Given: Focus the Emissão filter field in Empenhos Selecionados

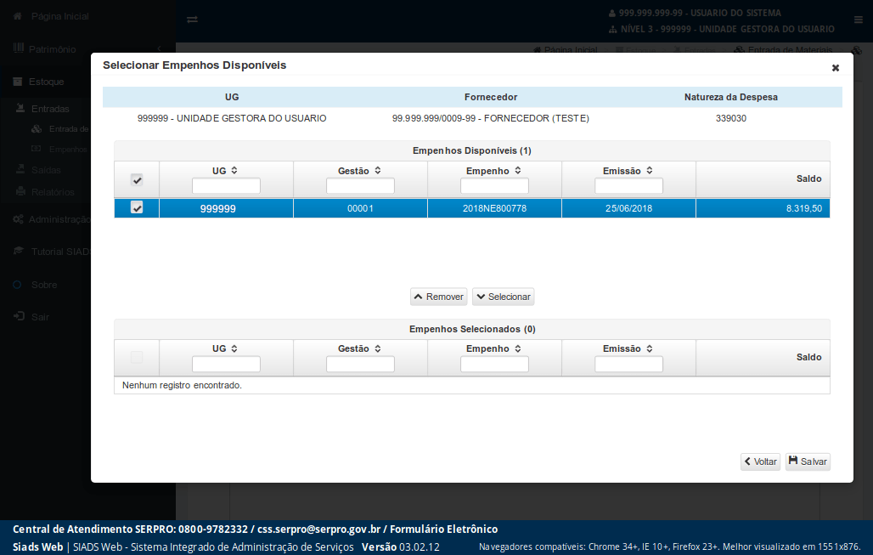Looking at the screenshot, I should point(628,365).
